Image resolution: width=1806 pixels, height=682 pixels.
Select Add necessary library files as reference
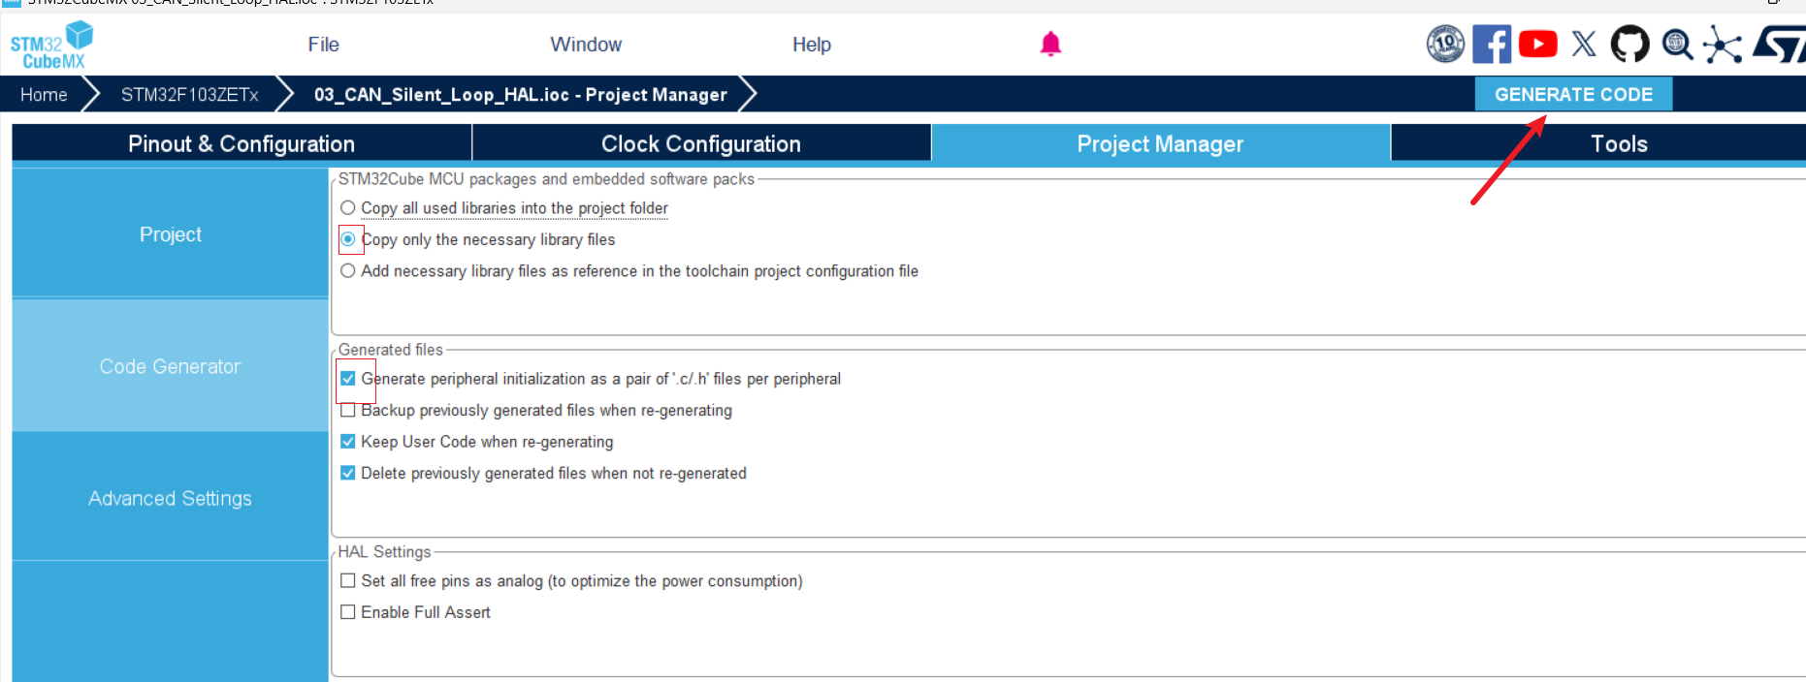347,271
